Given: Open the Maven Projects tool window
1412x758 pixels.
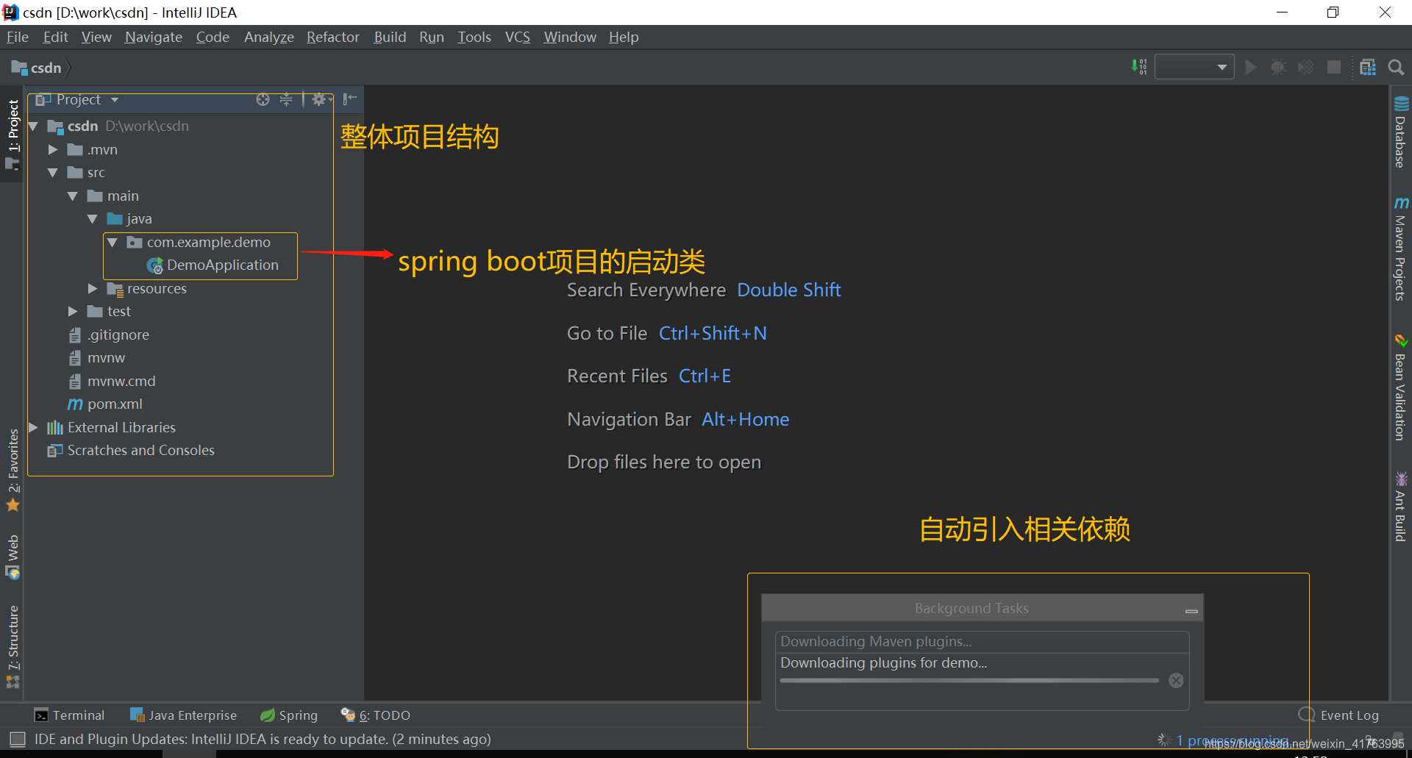Looking at the screenshot, I should [1401, 249].
